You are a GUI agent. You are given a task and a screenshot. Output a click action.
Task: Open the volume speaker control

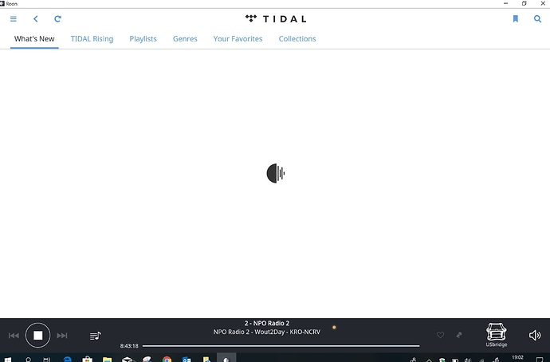pos(535,336)
